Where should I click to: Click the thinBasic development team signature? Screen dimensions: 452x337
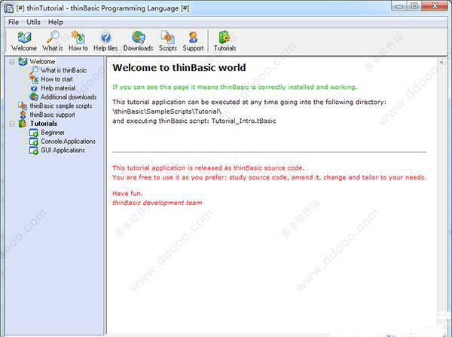click(x=157, y=203)
